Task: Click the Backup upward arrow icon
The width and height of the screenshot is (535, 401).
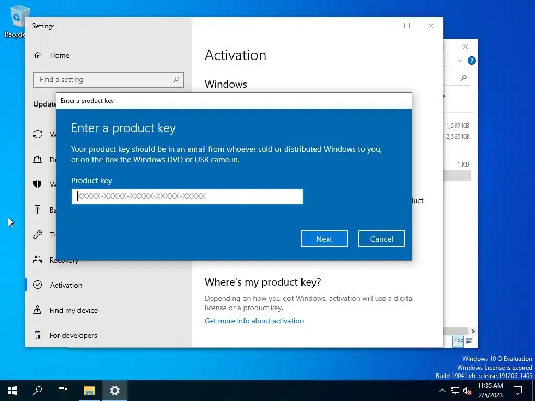Action: click(x=38, y=209)
